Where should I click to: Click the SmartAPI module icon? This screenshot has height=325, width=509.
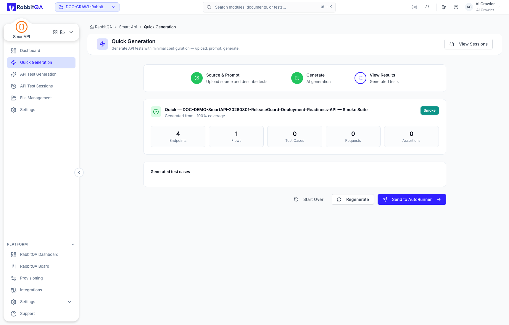[22, 27]
